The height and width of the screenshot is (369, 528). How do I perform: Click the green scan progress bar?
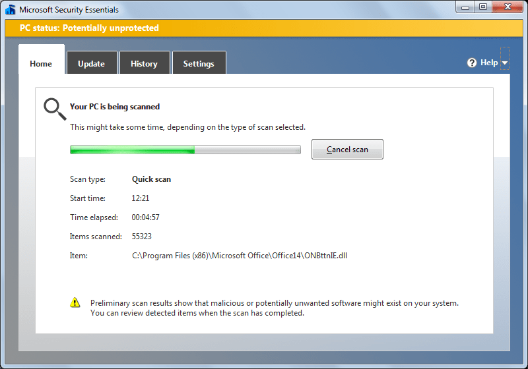(x=185, y=150)
